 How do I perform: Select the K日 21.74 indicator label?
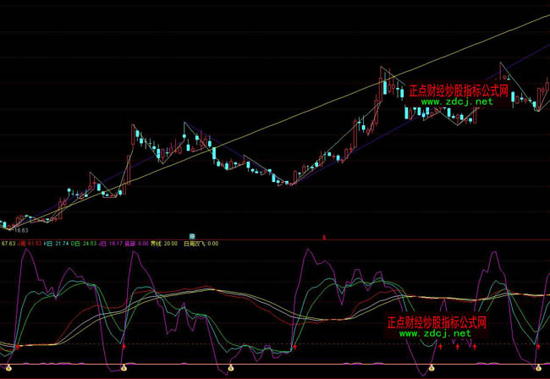(58, 244)
